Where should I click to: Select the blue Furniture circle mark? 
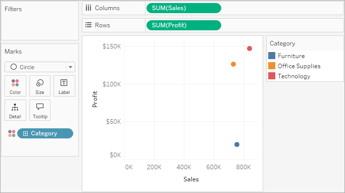point(237,144)
